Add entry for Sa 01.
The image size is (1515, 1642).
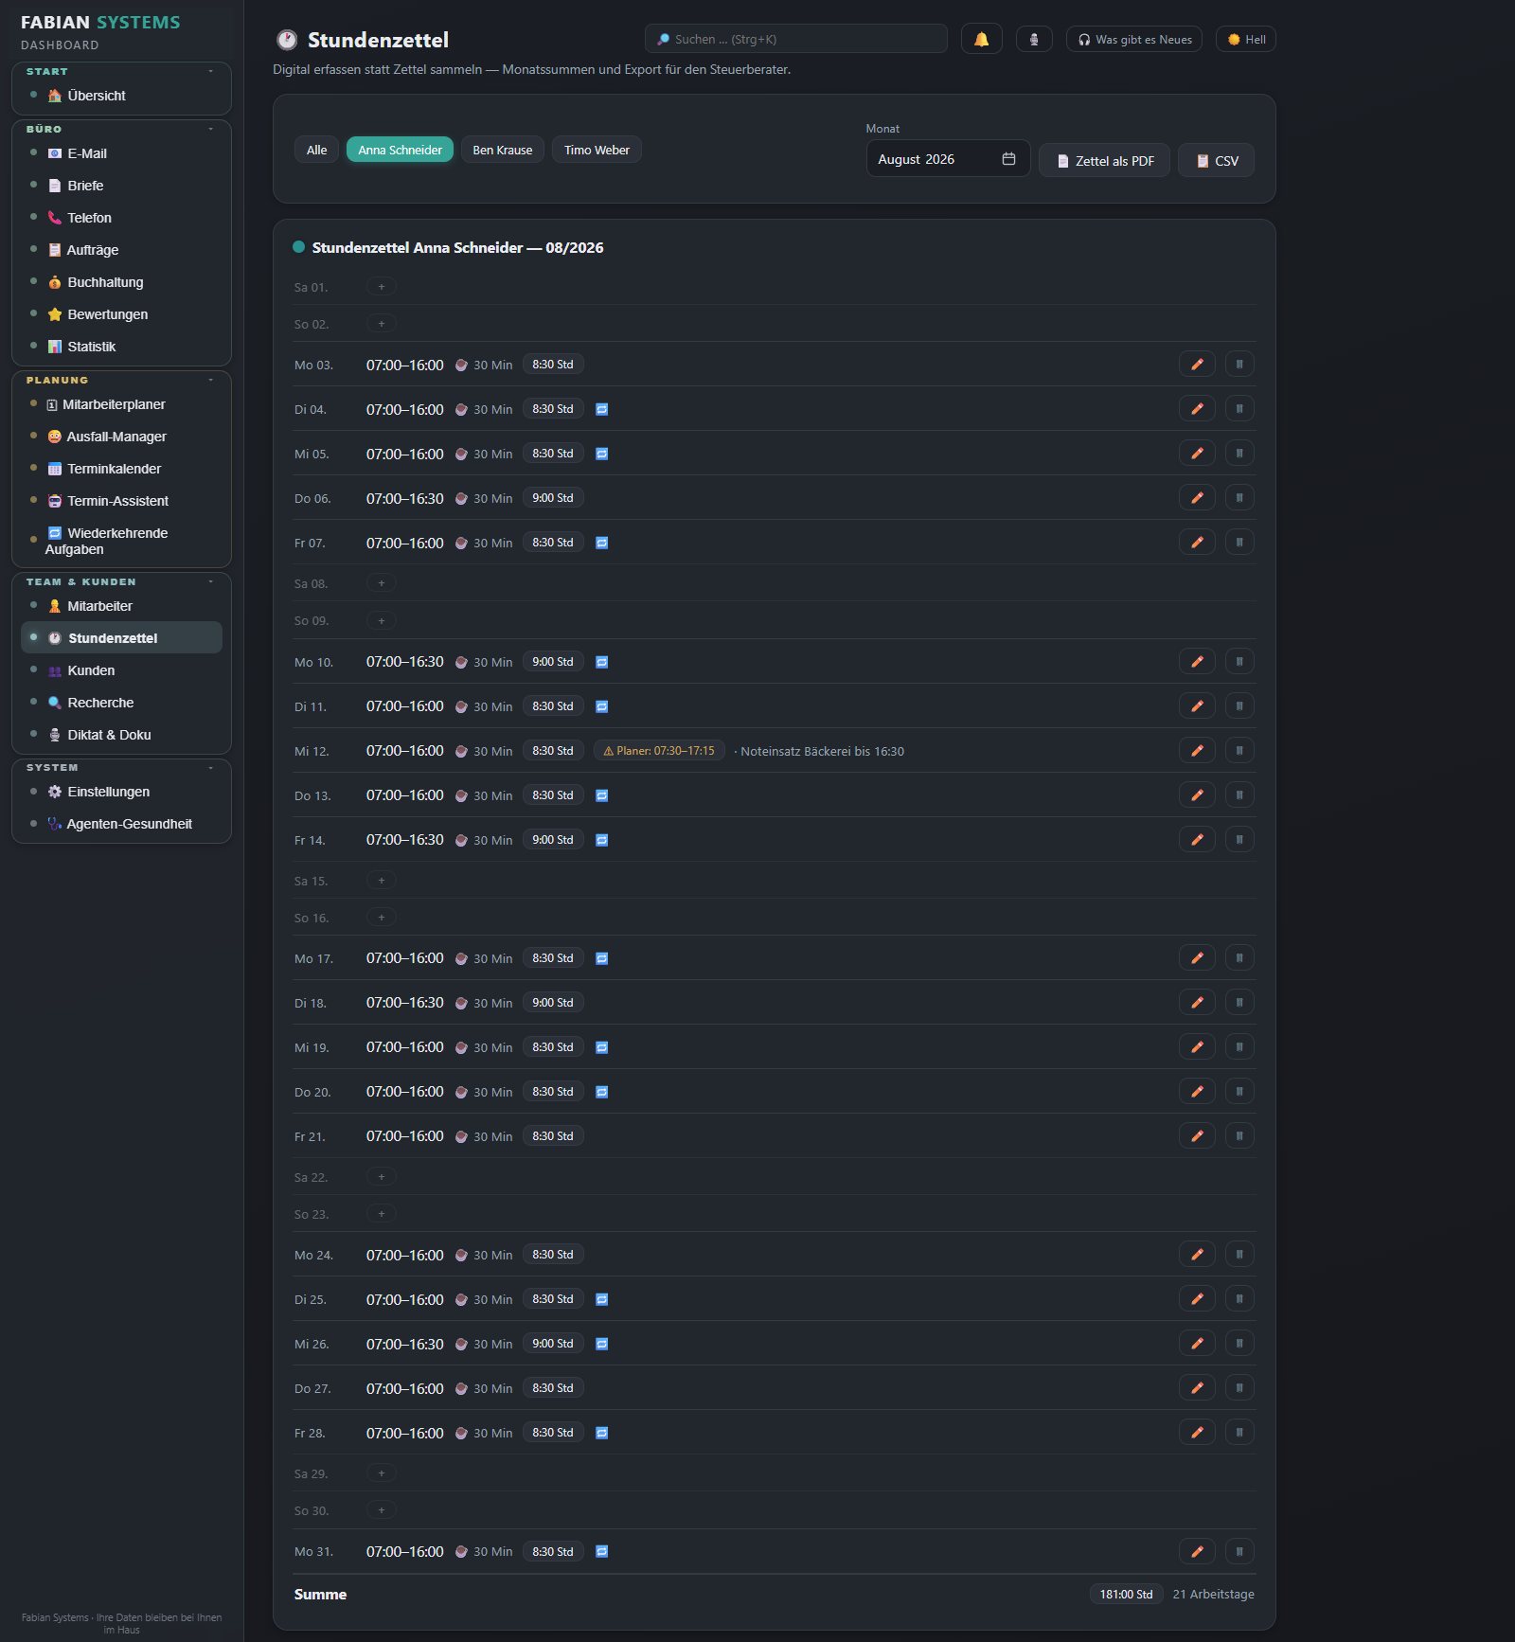coord(382,287)
